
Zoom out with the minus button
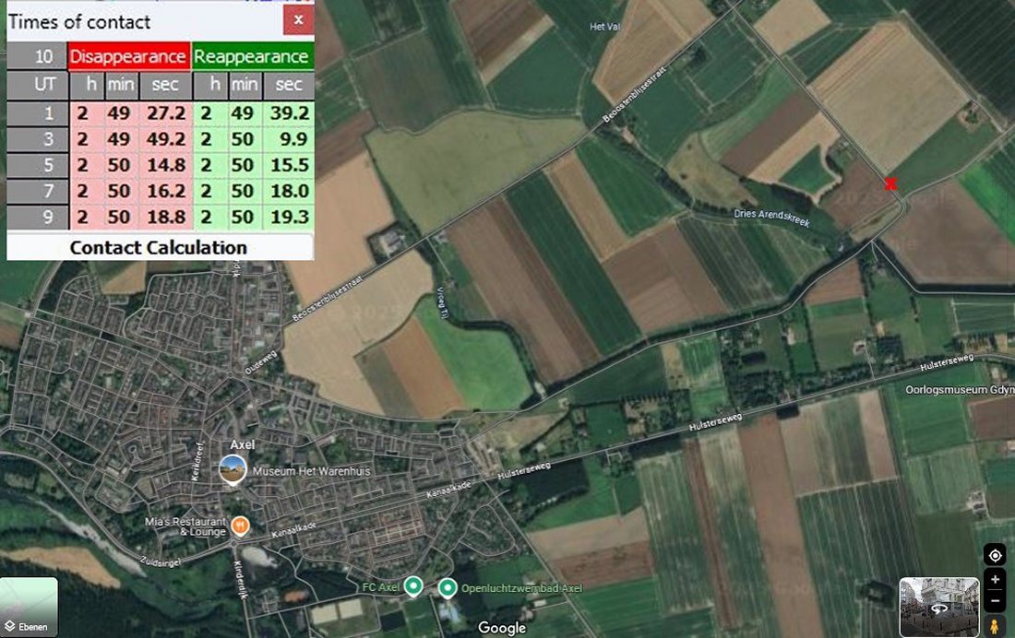(995, 601)
